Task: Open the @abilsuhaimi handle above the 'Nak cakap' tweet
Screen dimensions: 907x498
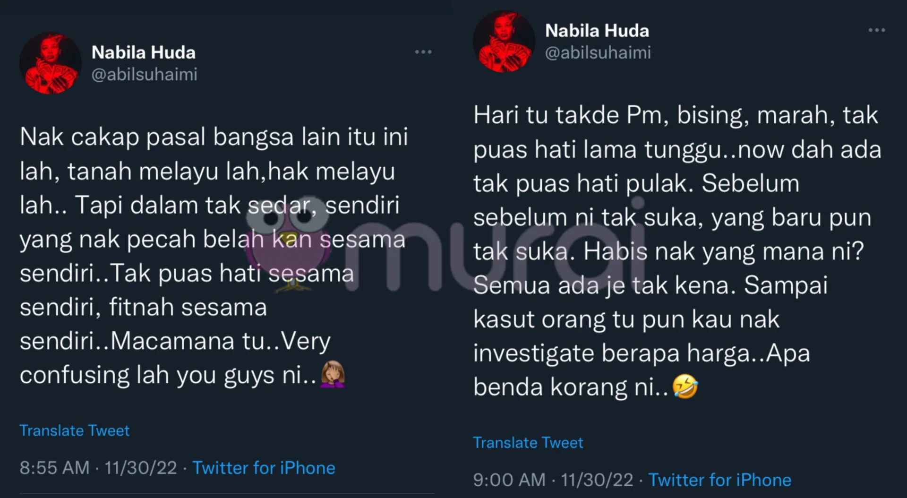Action: click(144, 75)
